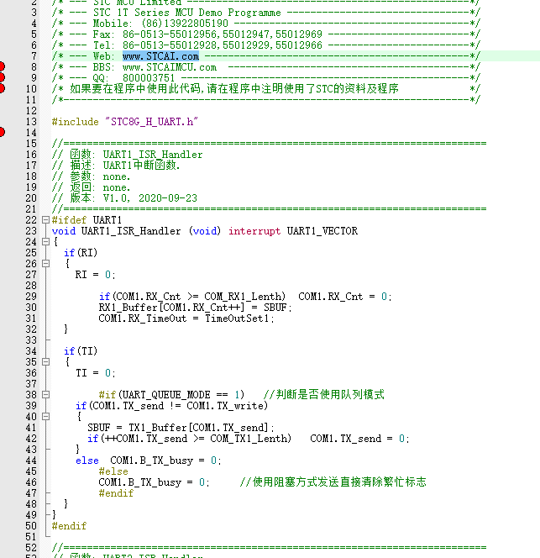The image size is (540, 558).
Task: Collapse the TX_send block fold at line 40
Action: coord(45,416)
